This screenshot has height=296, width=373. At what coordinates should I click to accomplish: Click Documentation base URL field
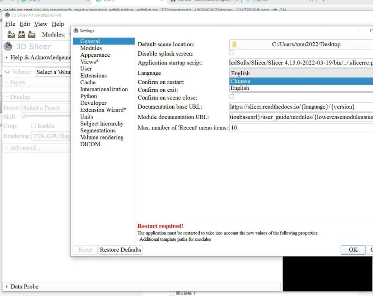301,107
